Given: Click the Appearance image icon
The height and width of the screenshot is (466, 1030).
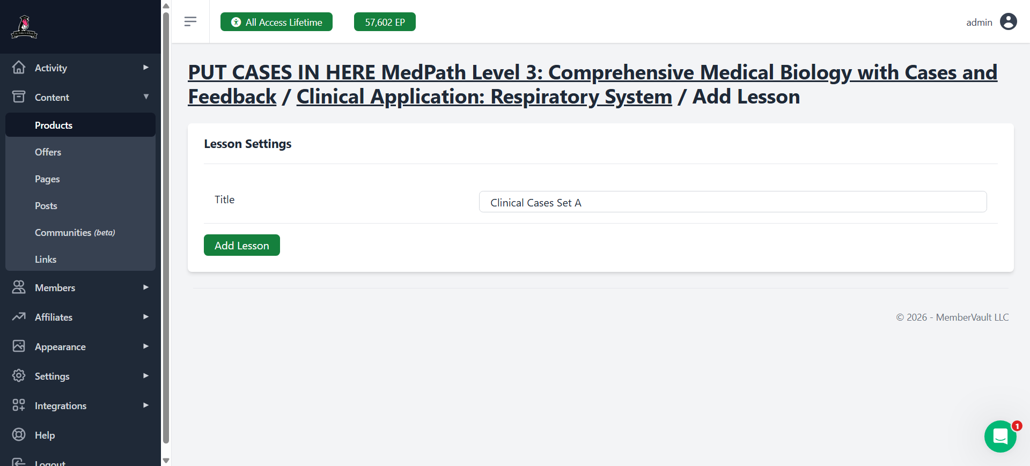Looking at the screenshot, I should [19, 346].
